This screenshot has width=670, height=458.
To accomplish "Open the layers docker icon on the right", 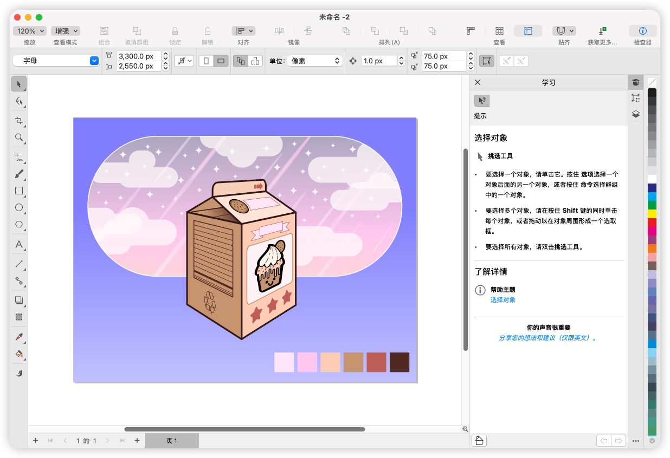I will (x=636, y=114).
